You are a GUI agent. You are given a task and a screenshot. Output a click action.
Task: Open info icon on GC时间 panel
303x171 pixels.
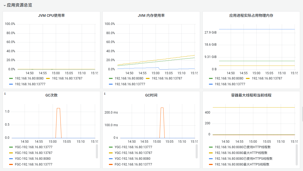click(x=105, y=94)
